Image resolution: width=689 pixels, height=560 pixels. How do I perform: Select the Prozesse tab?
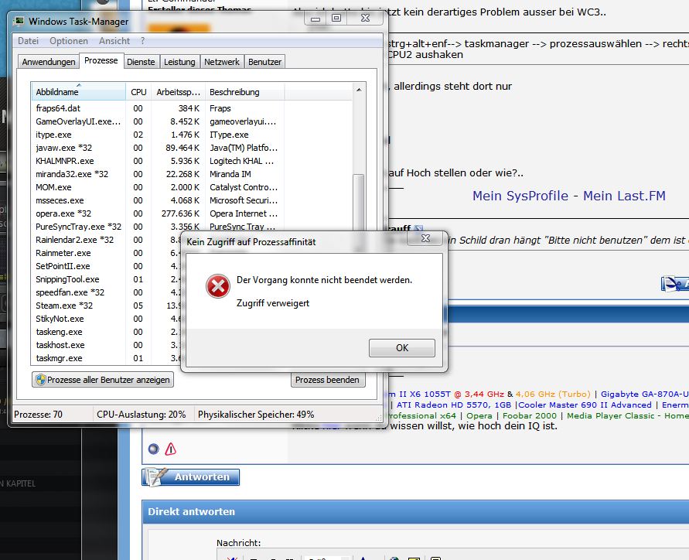point(101,60)
